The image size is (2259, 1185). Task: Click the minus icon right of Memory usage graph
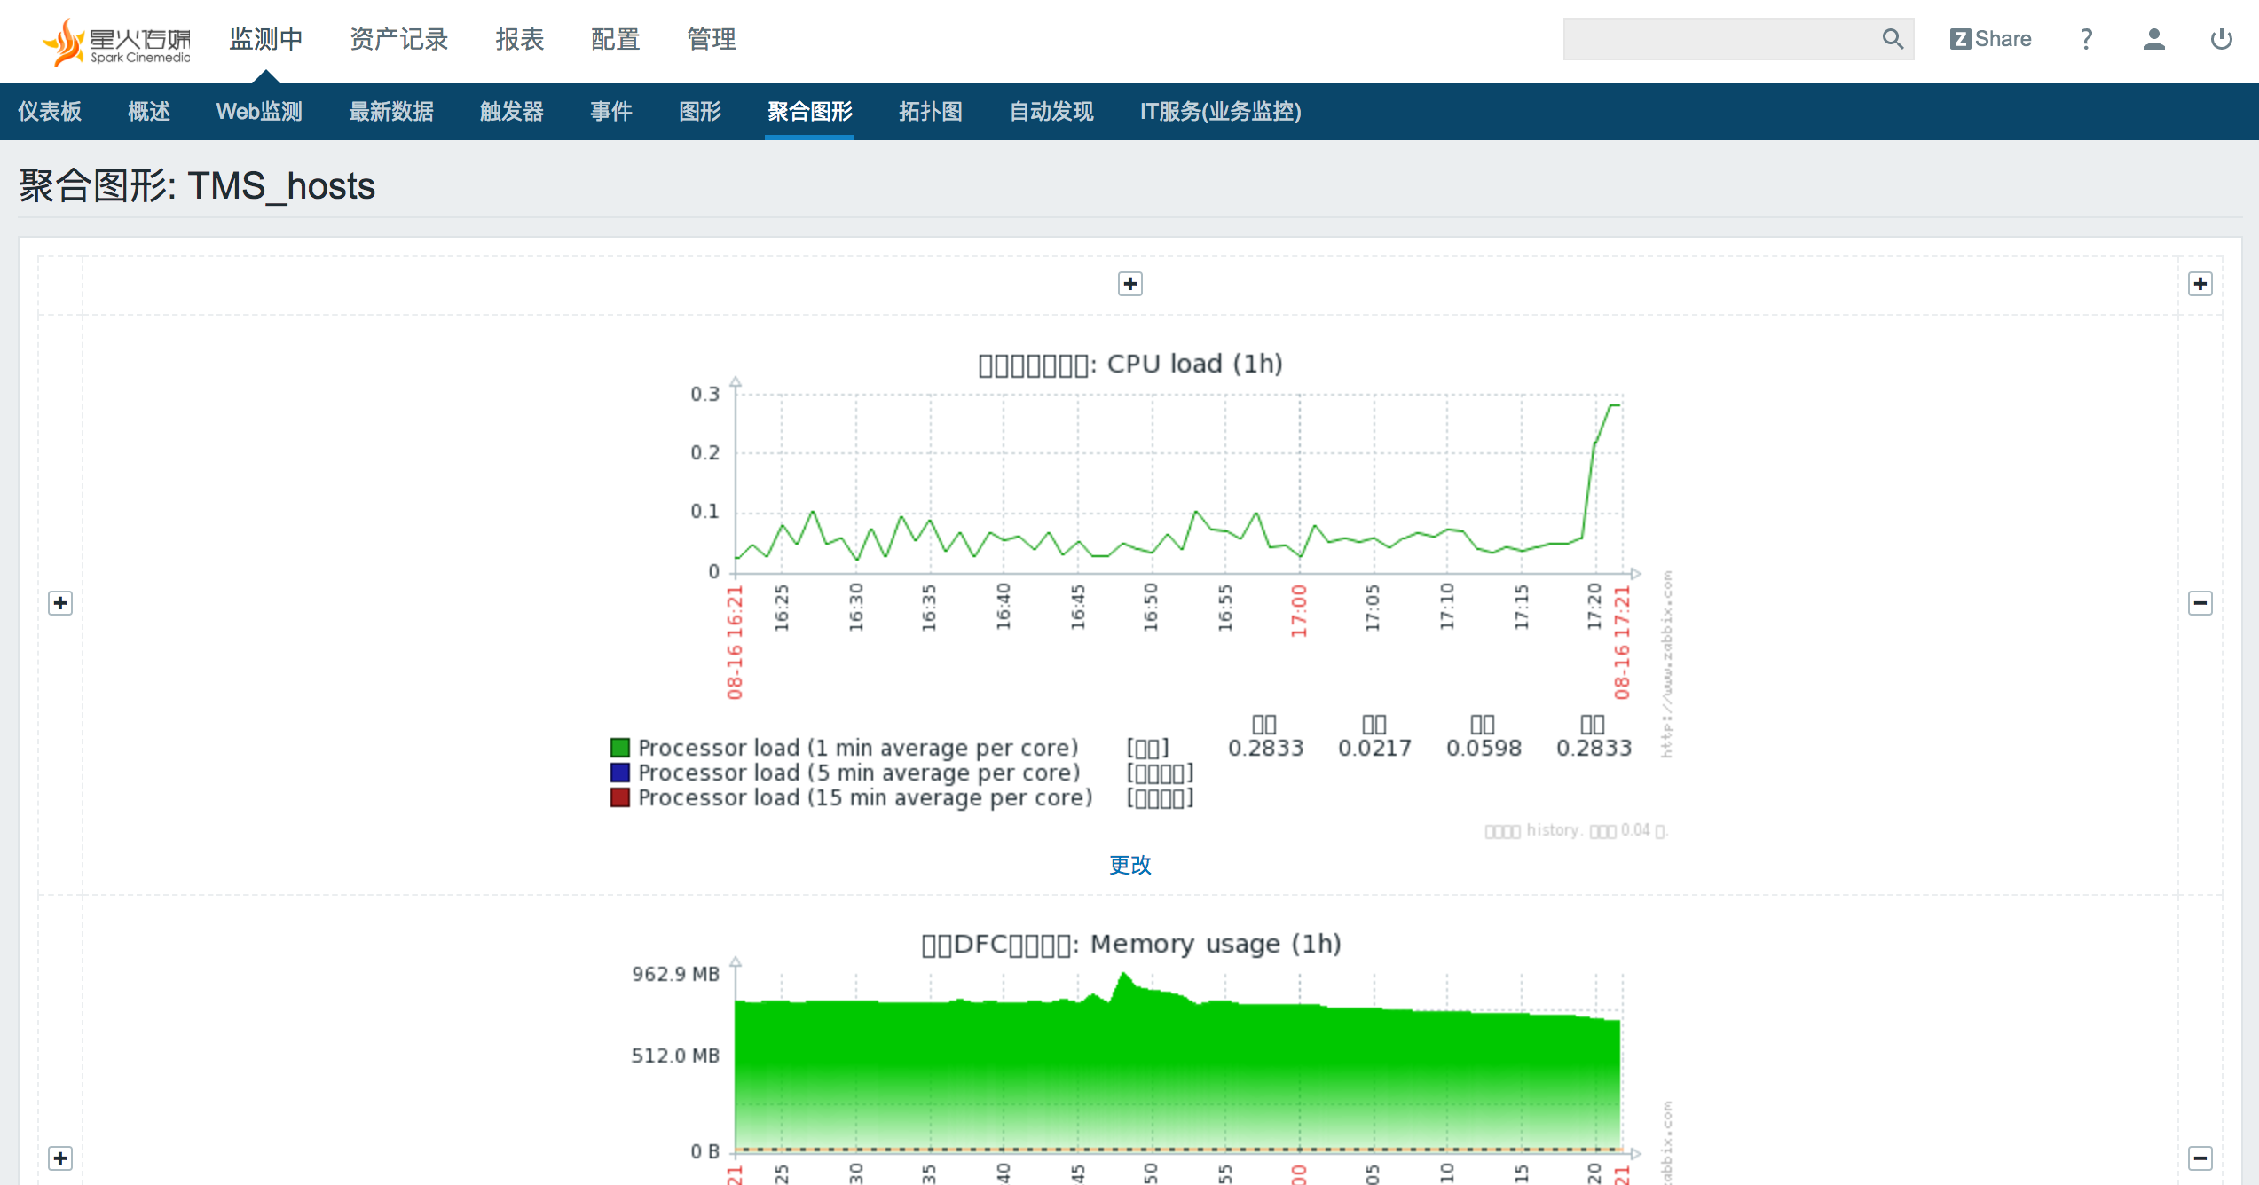pos(2200,1158)
